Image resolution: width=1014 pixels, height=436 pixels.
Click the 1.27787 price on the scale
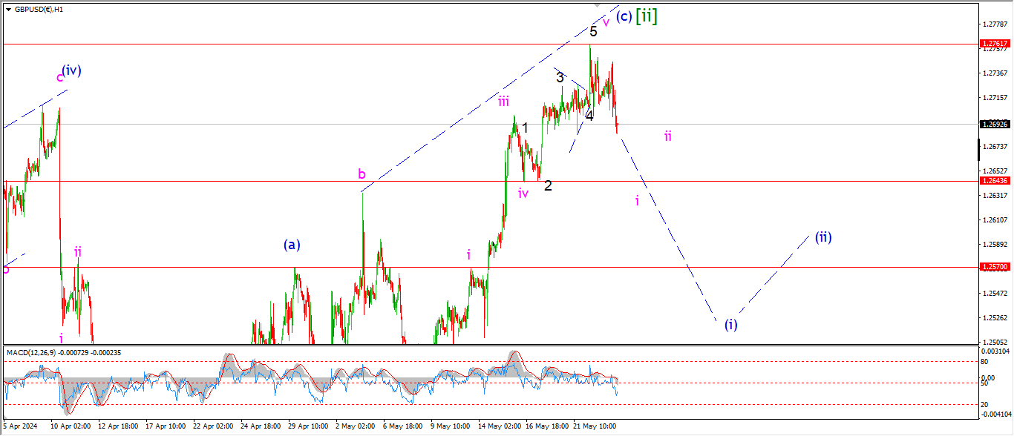tap(995, 24)
